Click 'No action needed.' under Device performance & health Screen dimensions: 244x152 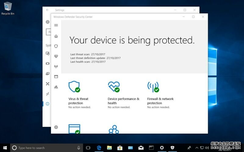(x=119, y=107)
